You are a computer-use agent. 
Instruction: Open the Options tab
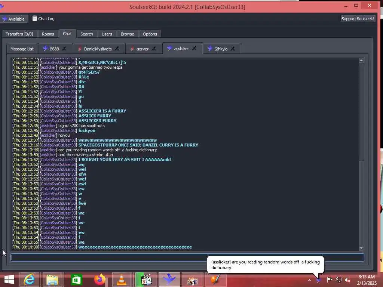(x=150, y=34)
